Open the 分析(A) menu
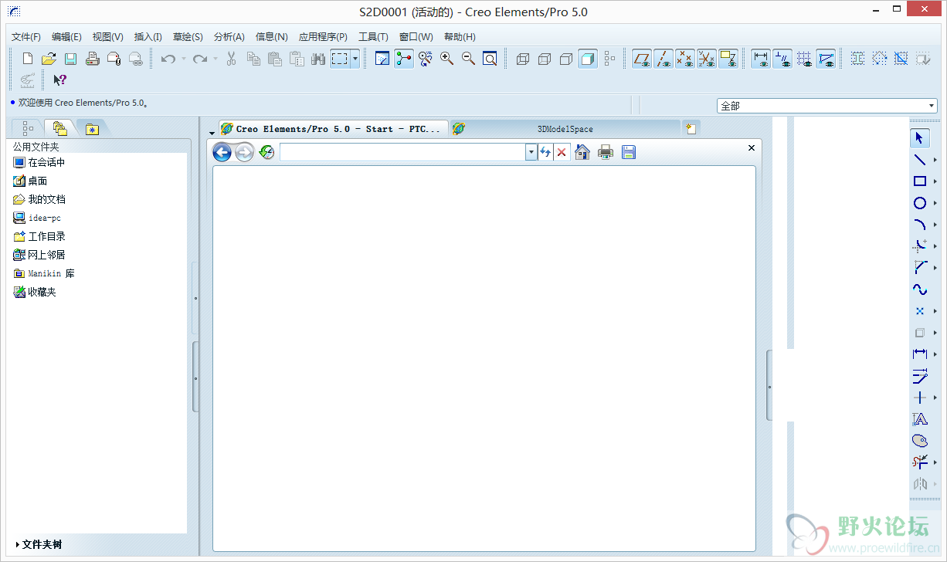Image resolution: width=947 pixels, height=562 pixels. point(229,36)
